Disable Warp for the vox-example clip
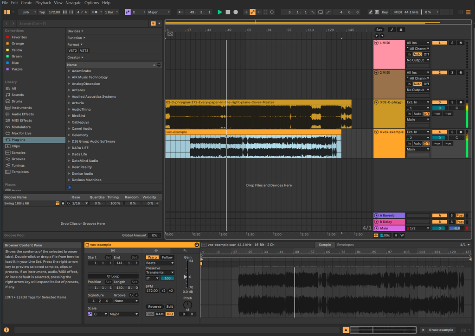475x336 pixels. click(152, 257)
